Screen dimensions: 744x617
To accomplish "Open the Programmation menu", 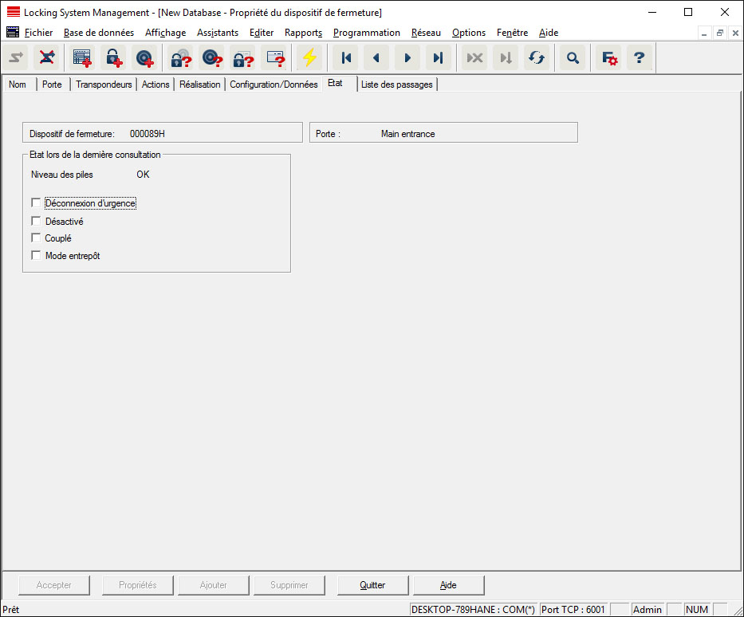I will (x=366, y=33).
